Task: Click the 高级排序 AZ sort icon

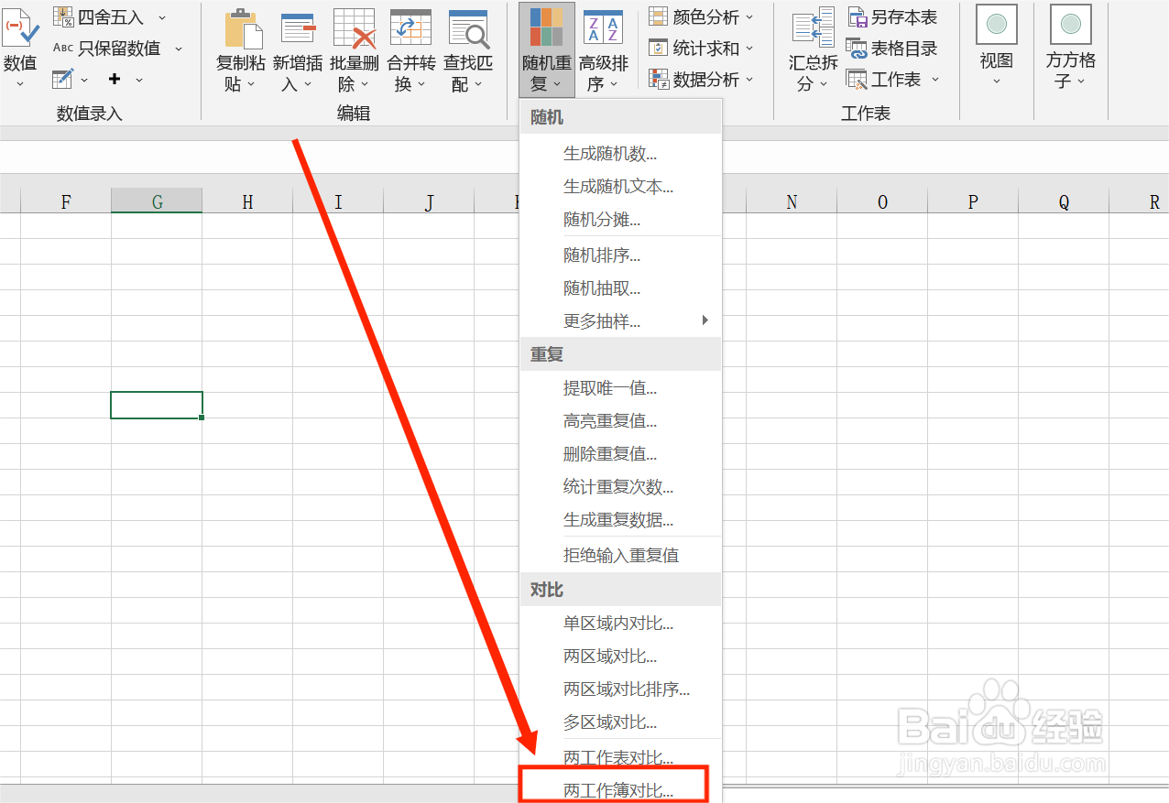Action: (603, 27)
